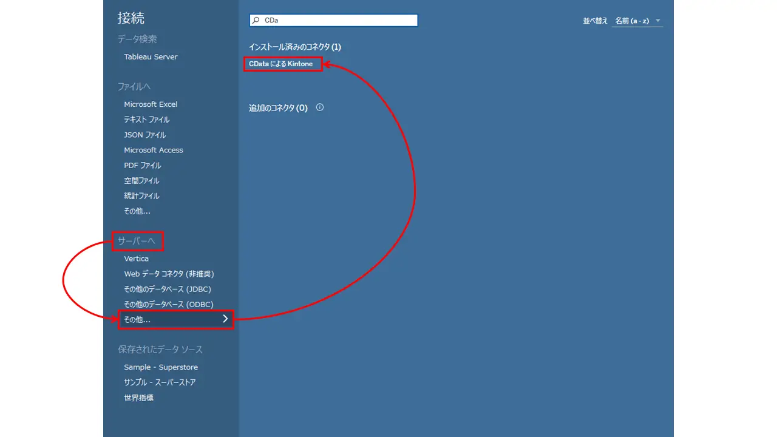The width and height of the screenshot is (777, 437).
Task: Open the 名前 (a - z) sort dropdown
Action: [x=636, y=21]
